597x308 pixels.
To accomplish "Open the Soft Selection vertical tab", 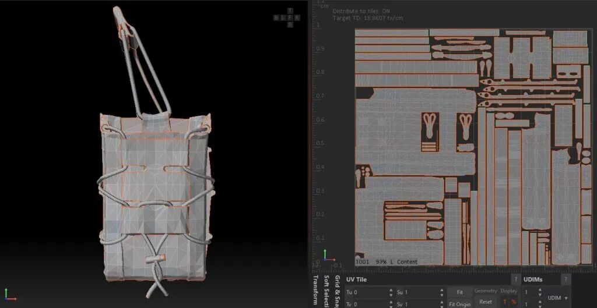I will [x=326, y=291].
